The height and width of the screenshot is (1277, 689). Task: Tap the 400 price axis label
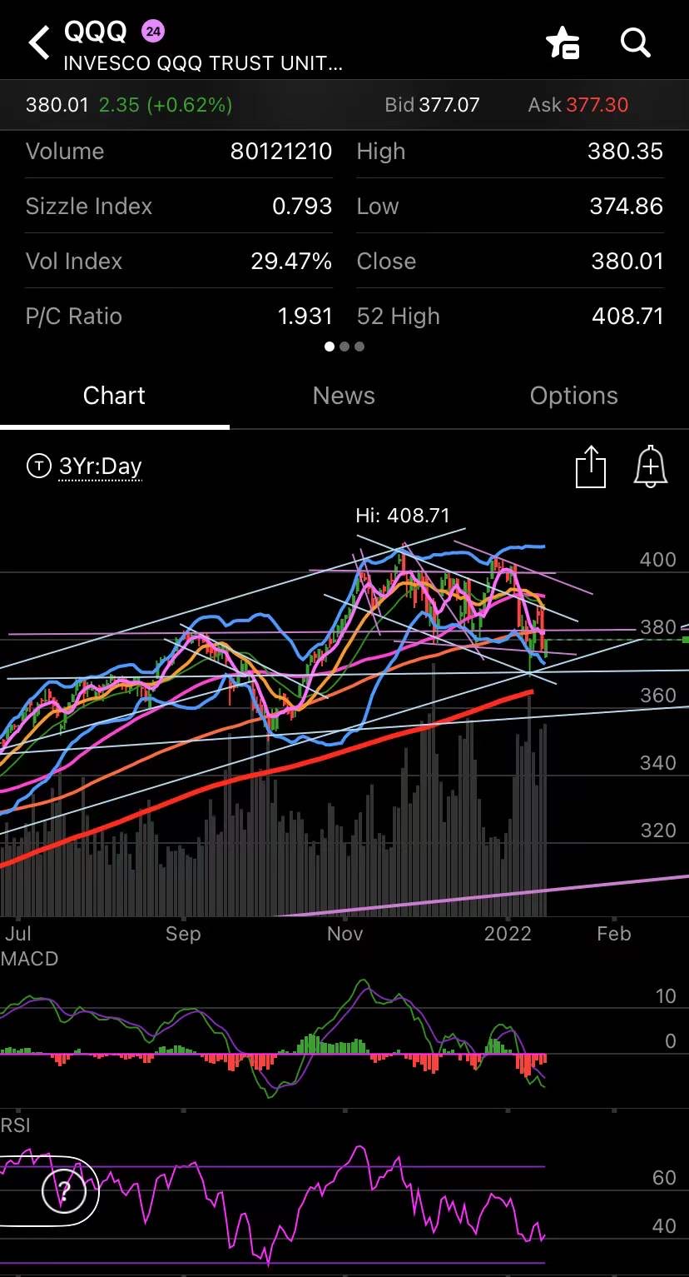pos(657,560)
